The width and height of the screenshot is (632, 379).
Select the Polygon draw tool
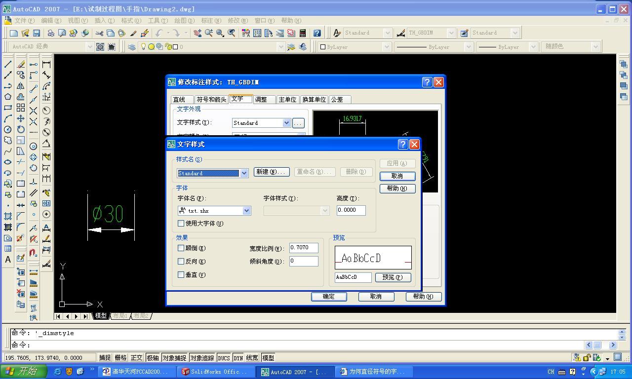(8, 97)
